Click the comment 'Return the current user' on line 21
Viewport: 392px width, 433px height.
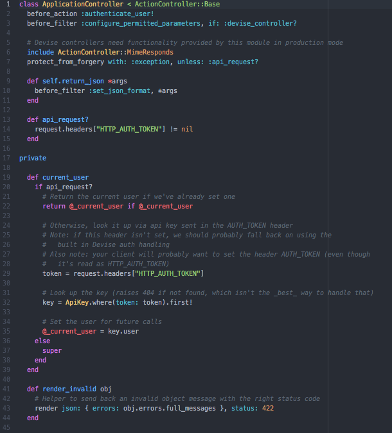point(139,197)
